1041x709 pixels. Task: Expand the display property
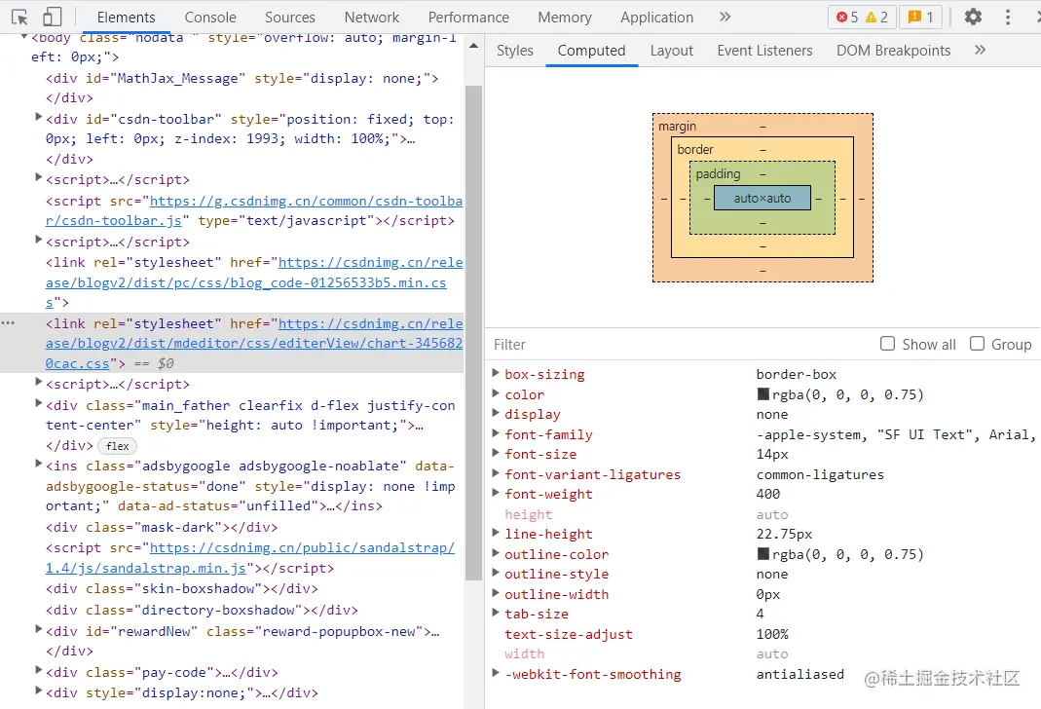496,413
